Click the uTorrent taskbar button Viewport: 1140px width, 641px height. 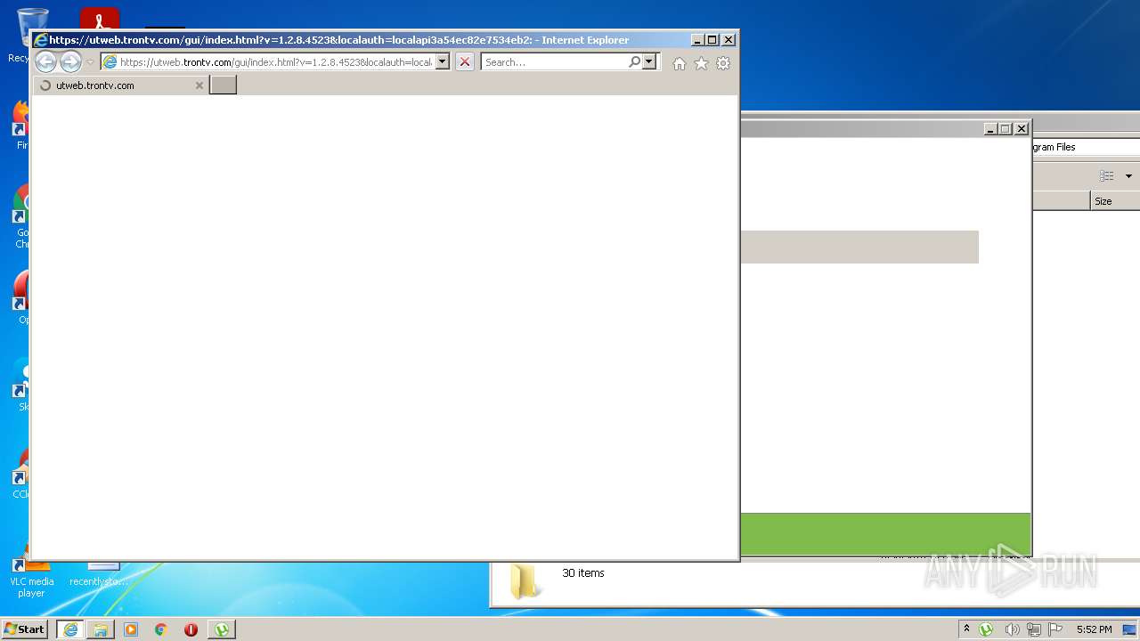(222, 629)
